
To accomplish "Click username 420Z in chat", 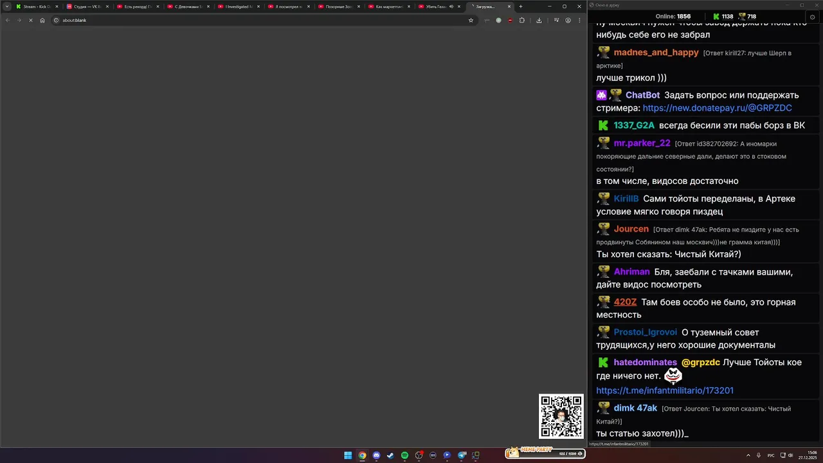I will coord(625,302).
